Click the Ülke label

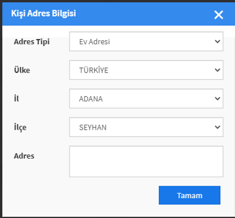pyautogui.click(x=22, y=70)
